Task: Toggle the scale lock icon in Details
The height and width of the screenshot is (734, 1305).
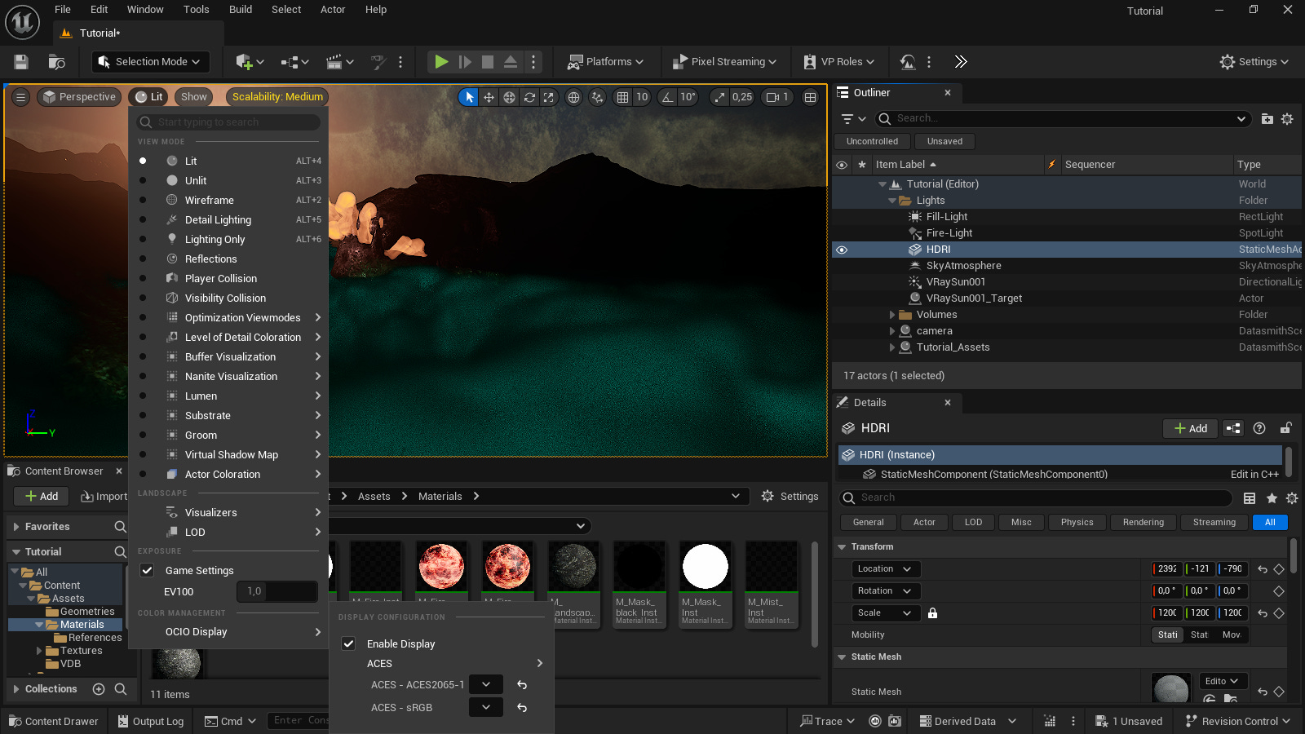Action: [x=932, y=613]
